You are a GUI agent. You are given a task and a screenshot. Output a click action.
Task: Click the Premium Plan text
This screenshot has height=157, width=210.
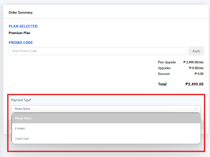[x=19, y=33]
